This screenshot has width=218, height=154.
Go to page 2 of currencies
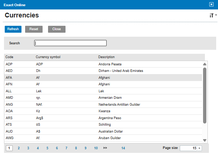click(x=19, y=148)
